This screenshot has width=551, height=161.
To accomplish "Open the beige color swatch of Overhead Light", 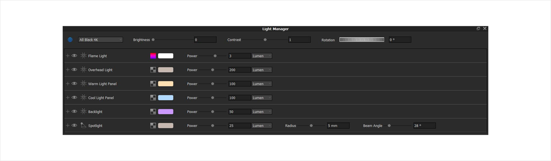I will (x=165, y=70).
